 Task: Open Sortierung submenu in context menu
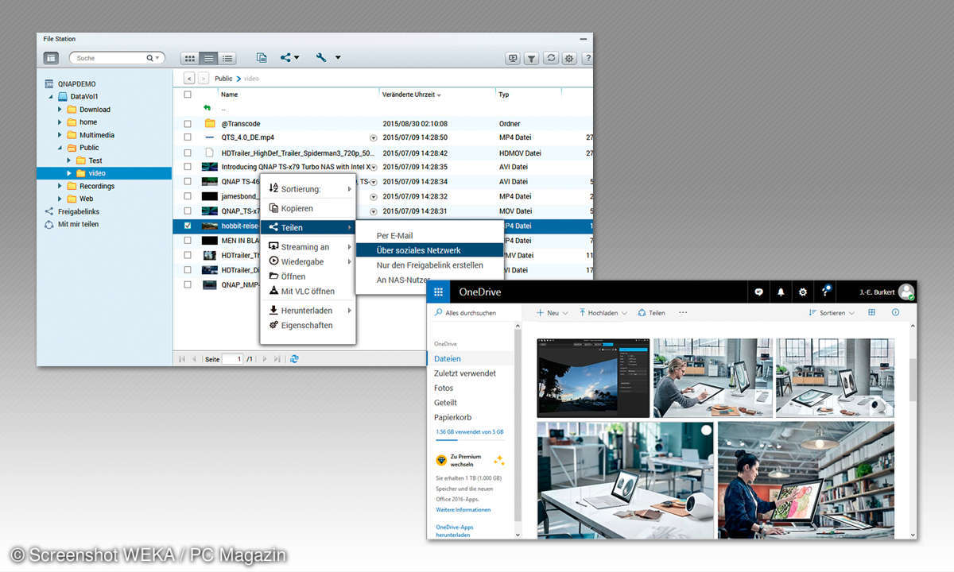(308, 189)
